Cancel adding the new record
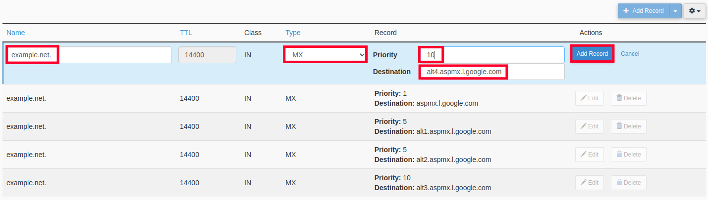The image size is (708, 200). (630, 54)
